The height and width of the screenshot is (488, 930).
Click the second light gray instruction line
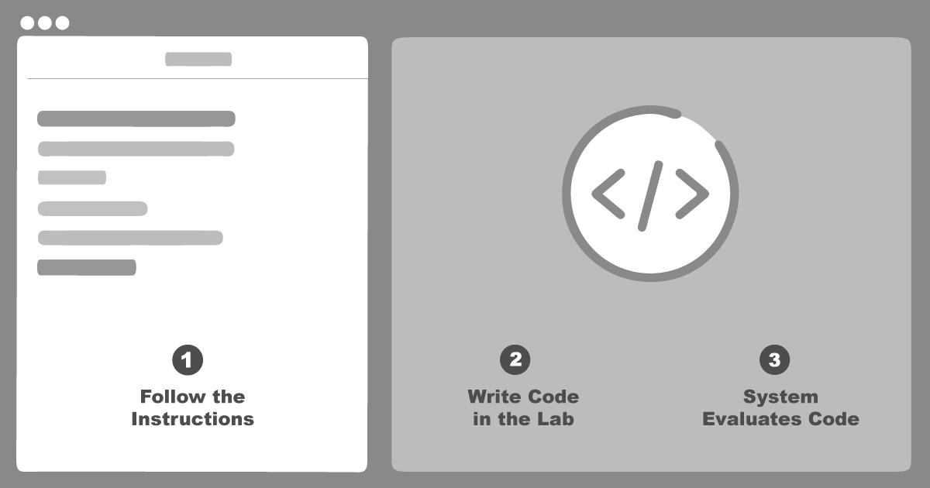(x=136, y=149)
